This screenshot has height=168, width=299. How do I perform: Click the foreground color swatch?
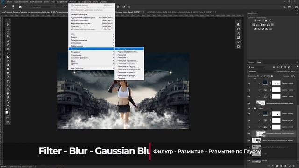click(7, 112)
